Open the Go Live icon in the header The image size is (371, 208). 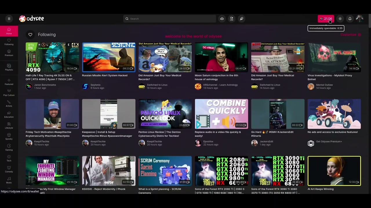coord(232,19)
